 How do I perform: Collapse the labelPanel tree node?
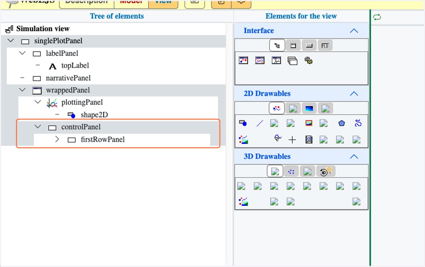pyautogui.click(x=22, y=53)
